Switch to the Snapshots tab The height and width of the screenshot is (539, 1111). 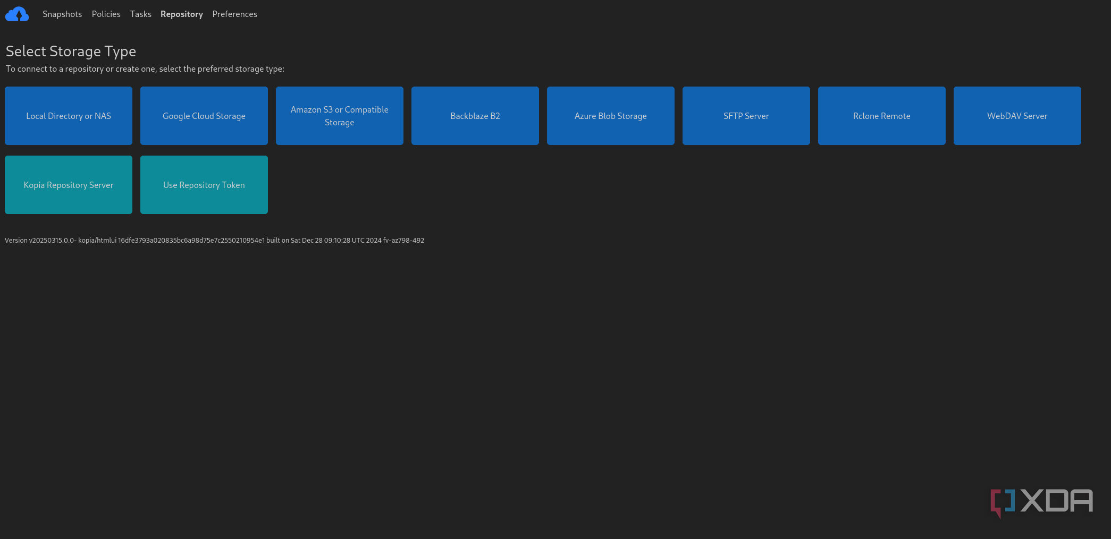(x=62, y=14)
